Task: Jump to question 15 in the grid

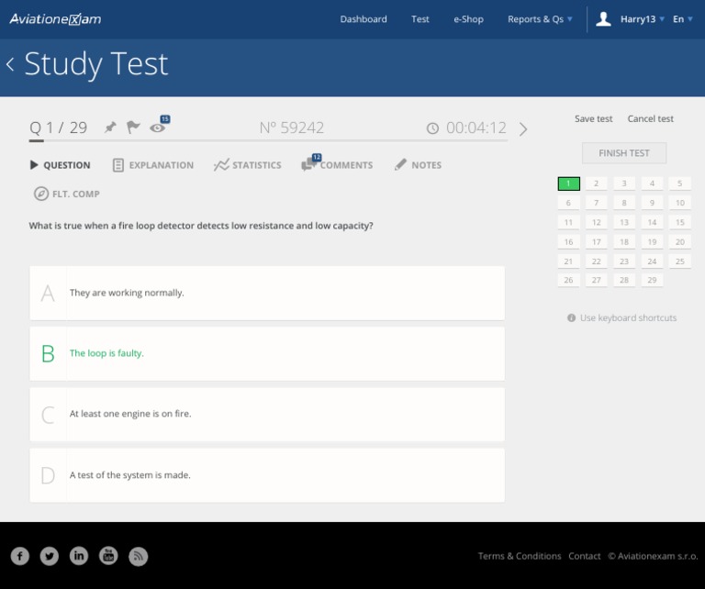Action: 679,222
